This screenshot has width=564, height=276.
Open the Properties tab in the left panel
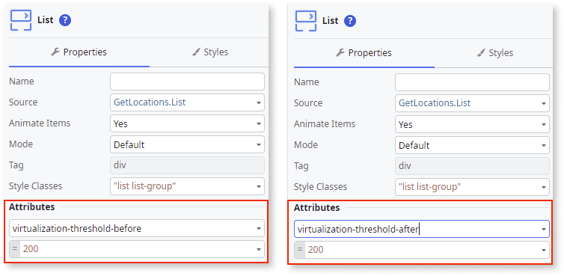79,52
